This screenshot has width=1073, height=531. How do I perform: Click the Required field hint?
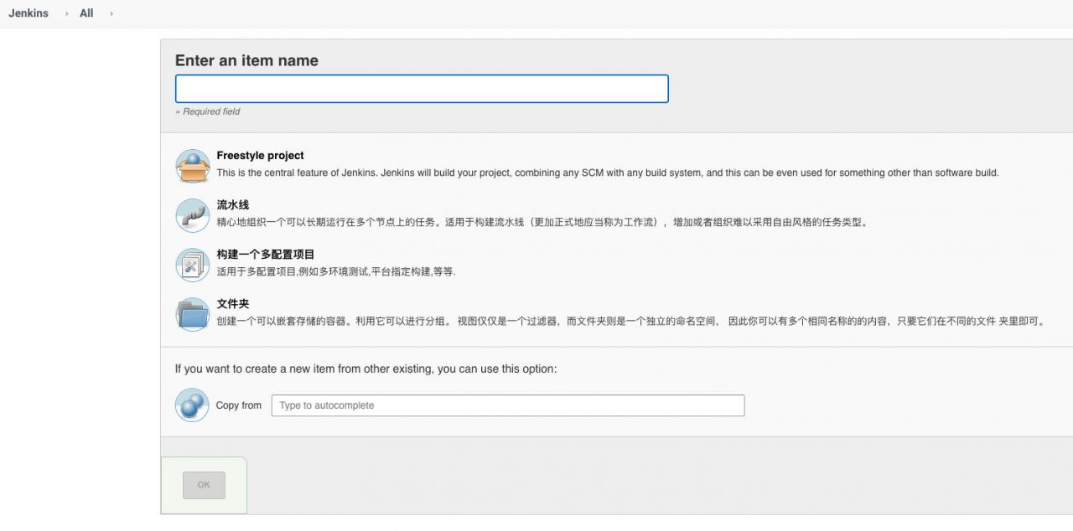[x=208, y=111]
